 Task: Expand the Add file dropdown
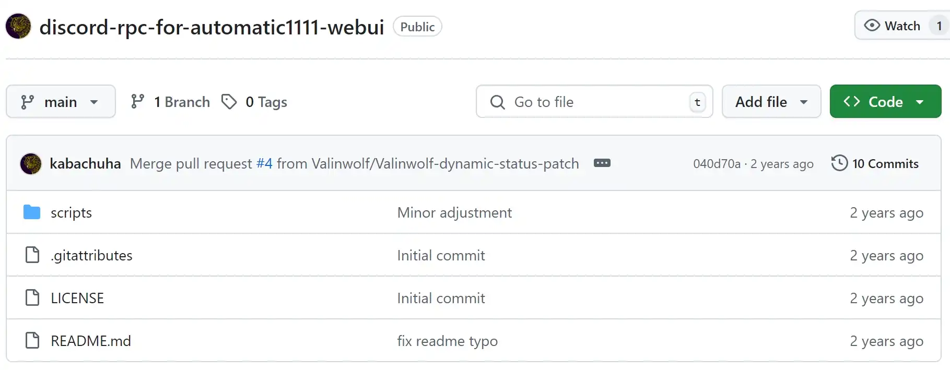coord(771,102)
